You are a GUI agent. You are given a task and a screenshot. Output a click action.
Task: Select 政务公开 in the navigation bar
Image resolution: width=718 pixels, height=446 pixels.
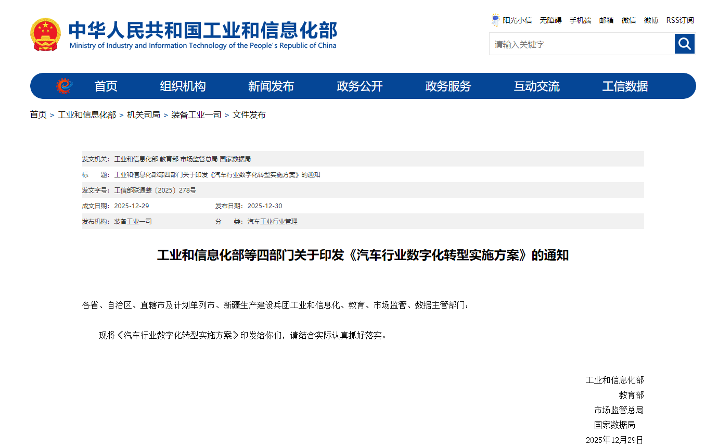(360, 86)
